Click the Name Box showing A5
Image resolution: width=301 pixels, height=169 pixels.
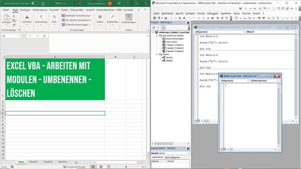pos(11,36)
